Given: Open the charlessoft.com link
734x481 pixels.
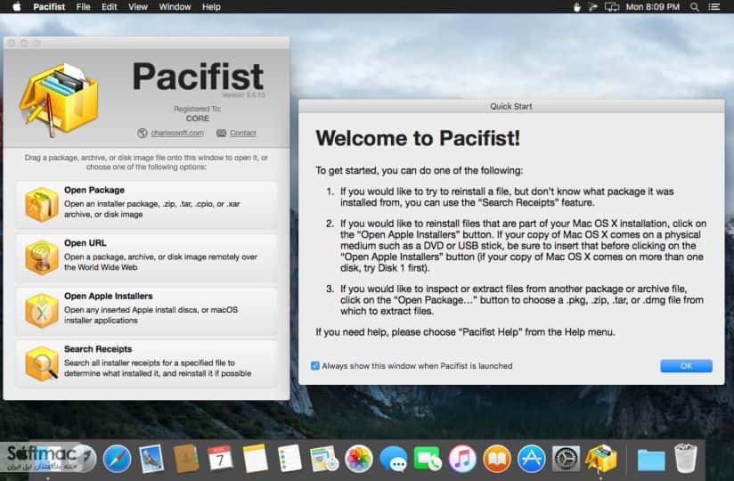Looking at the screenshot, I should 177,133.
